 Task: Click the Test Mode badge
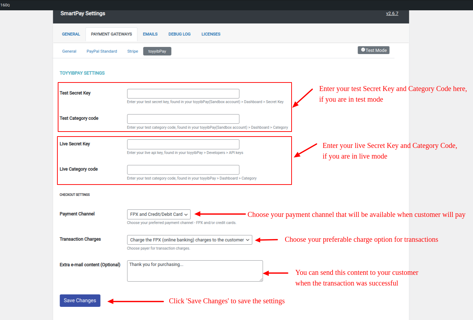374,50
